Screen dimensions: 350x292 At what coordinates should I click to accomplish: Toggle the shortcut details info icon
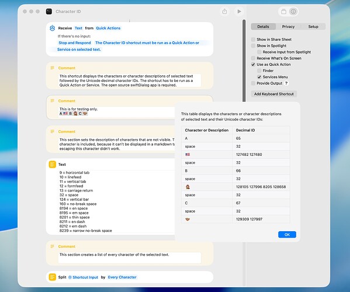293,11
